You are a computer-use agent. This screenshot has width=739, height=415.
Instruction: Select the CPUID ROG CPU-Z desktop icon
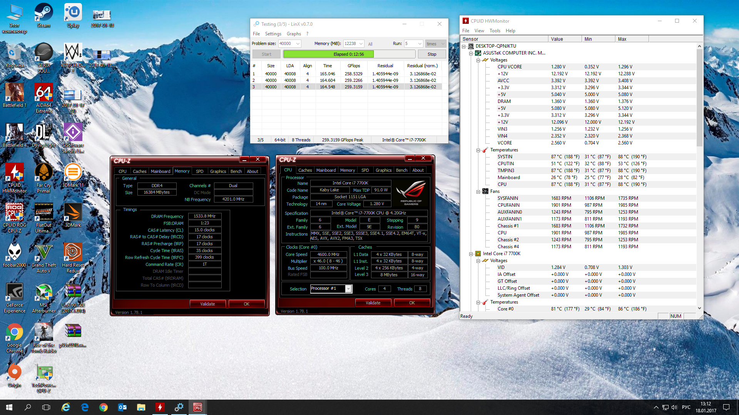click(15, 218)
